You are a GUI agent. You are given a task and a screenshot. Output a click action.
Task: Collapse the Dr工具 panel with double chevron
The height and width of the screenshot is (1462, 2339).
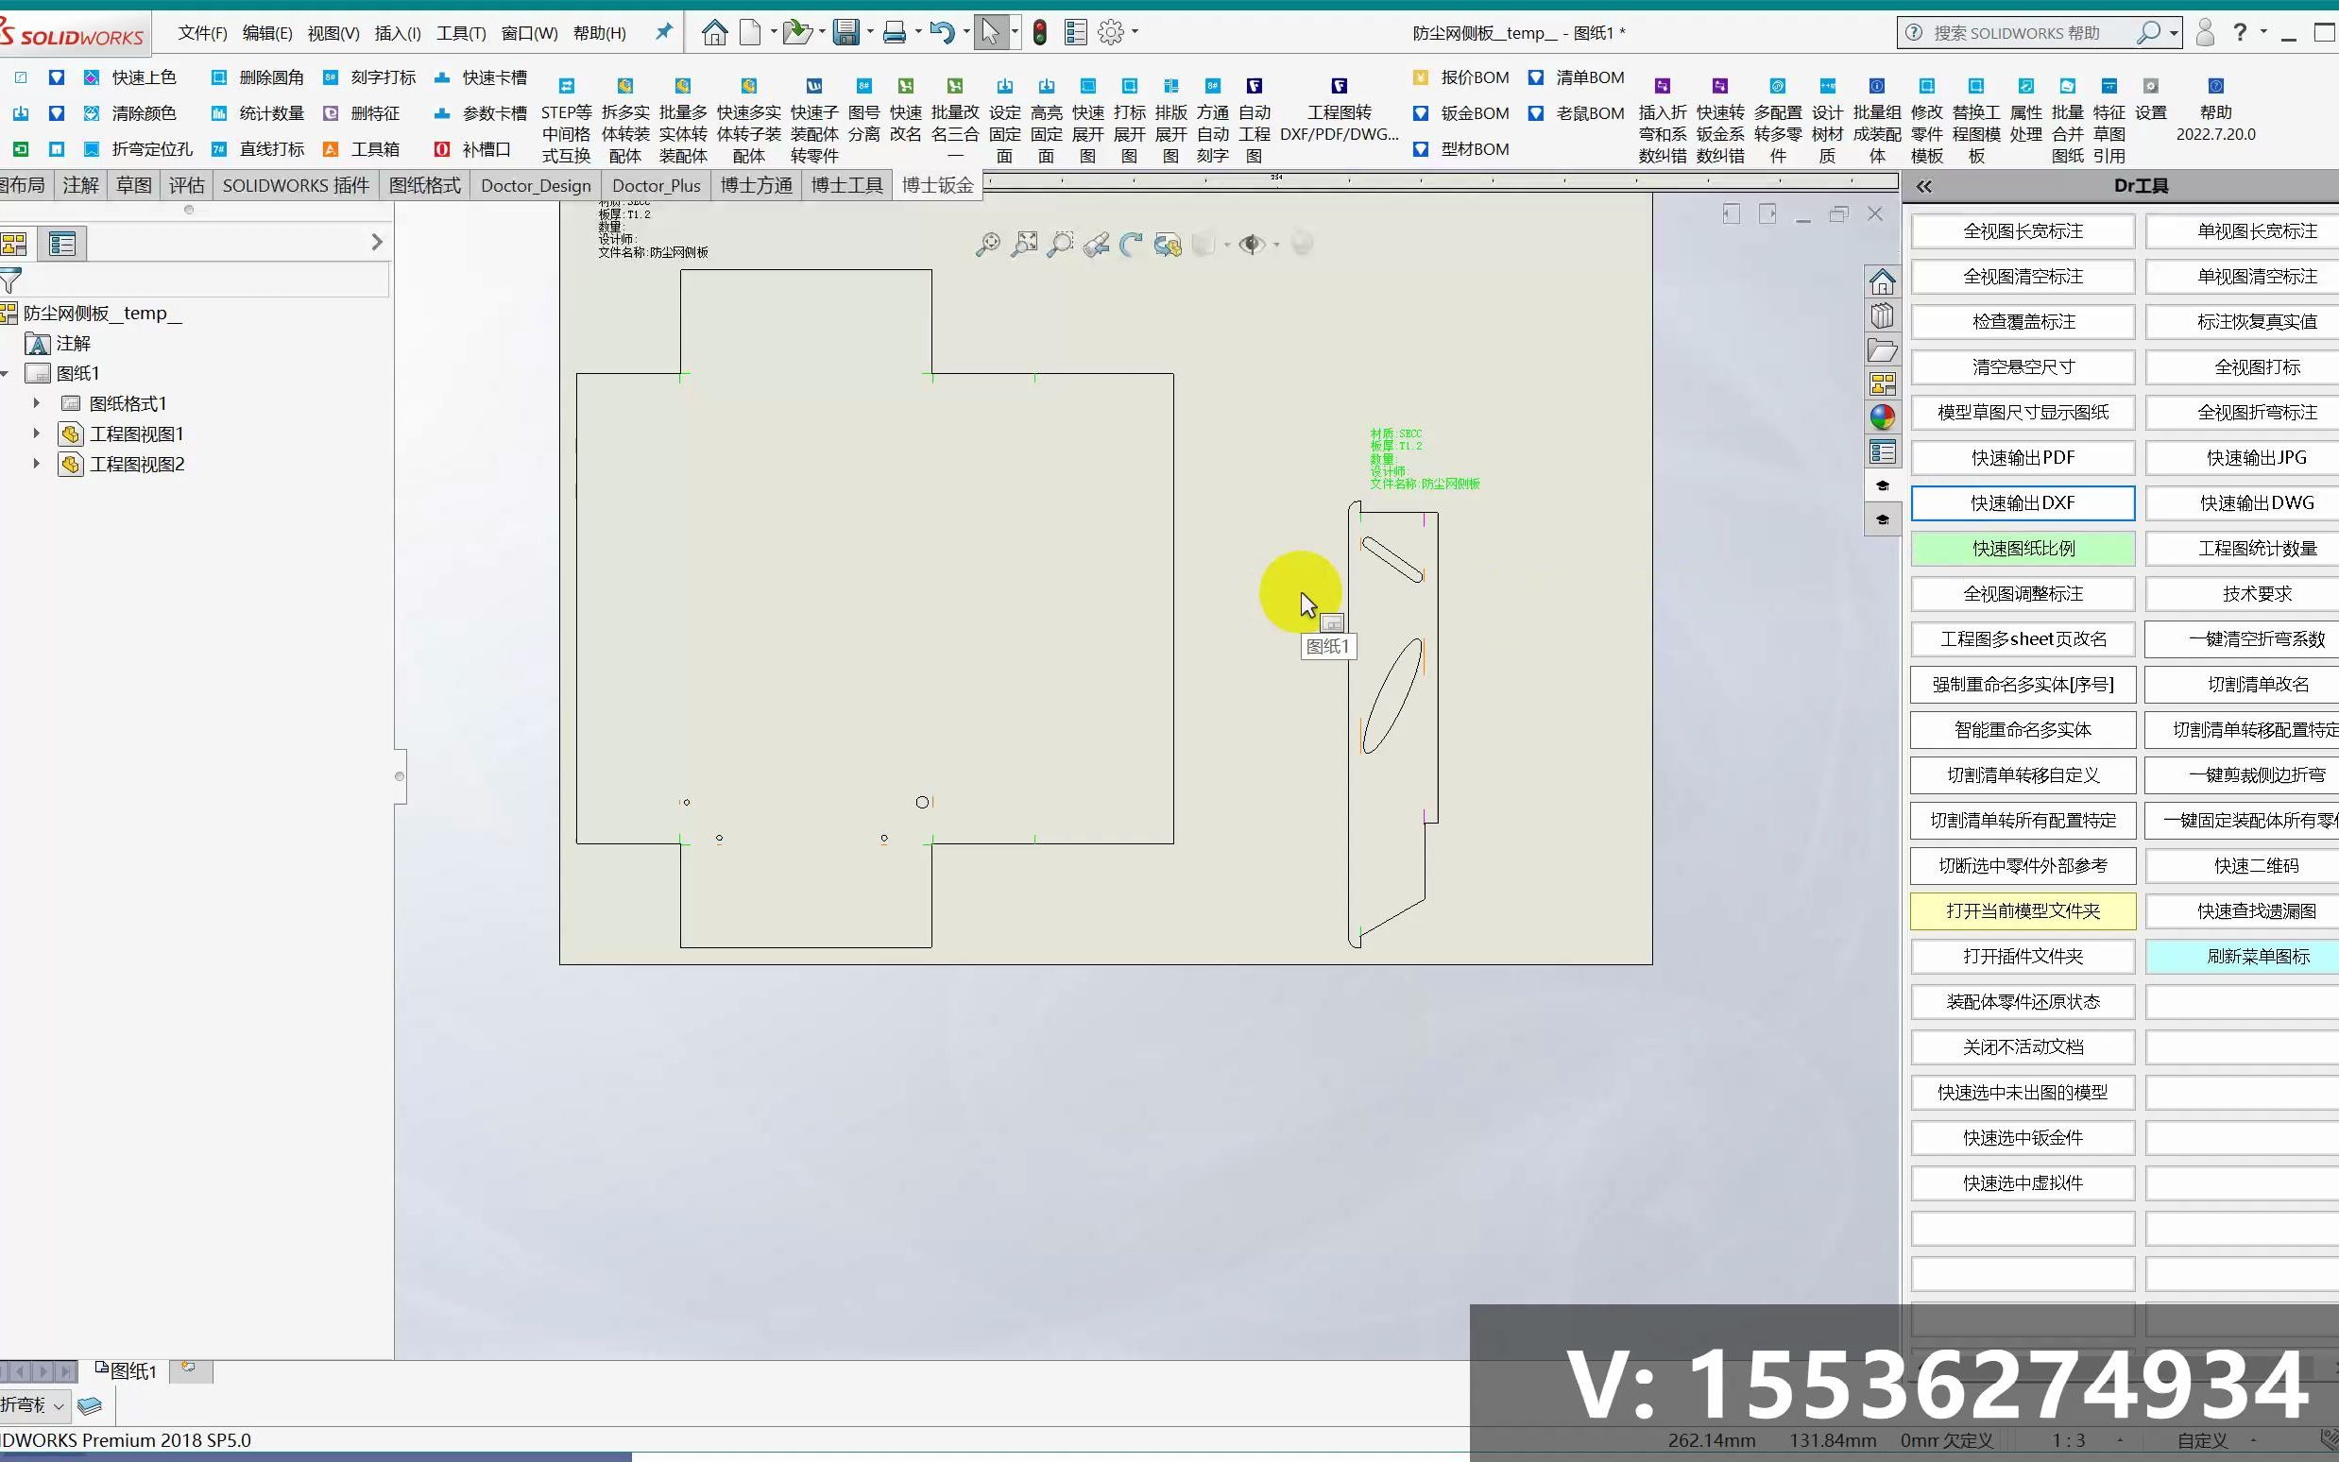pyautogui.click(x=1924, y=187)
